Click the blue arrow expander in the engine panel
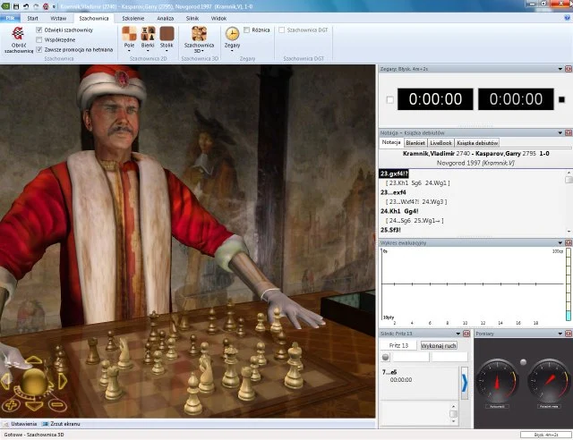The image size is (573, 440). (465, 384)
